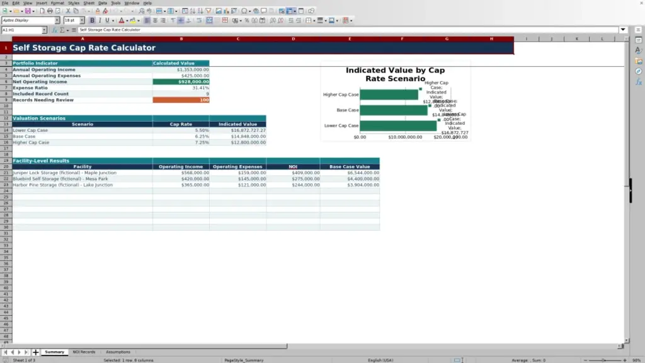The height and width of the screenshot is (363, 645).
Task: Click the Sort Ascending icon
Action: click(x=193, y=11)
